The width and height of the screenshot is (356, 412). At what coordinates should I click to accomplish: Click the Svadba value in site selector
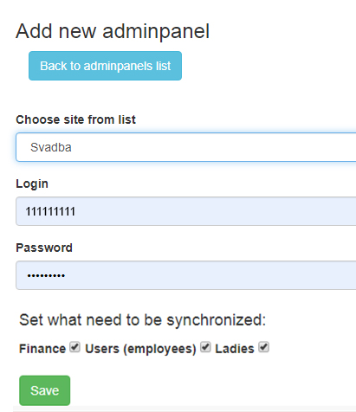[51, 147]
